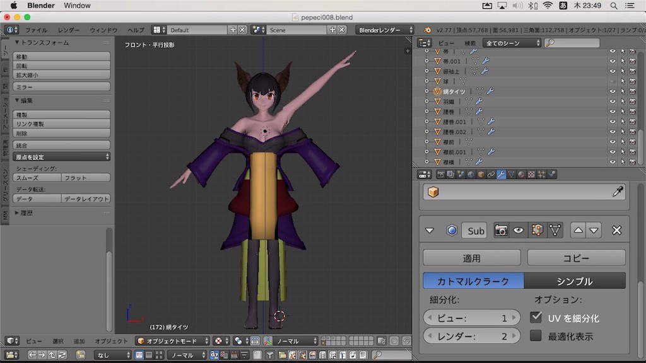This screenshot has height=363, width=646.
Task: Add a new scene next to Scene field
Action: 332,30
